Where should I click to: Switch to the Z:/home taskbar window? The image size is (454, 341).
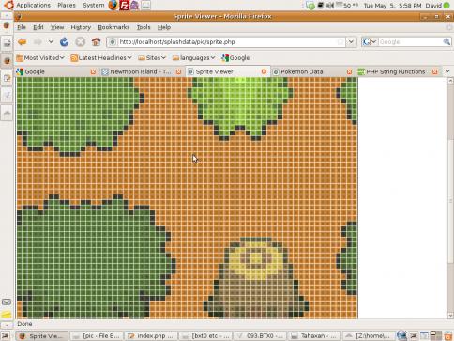click(x=369, y=336)
